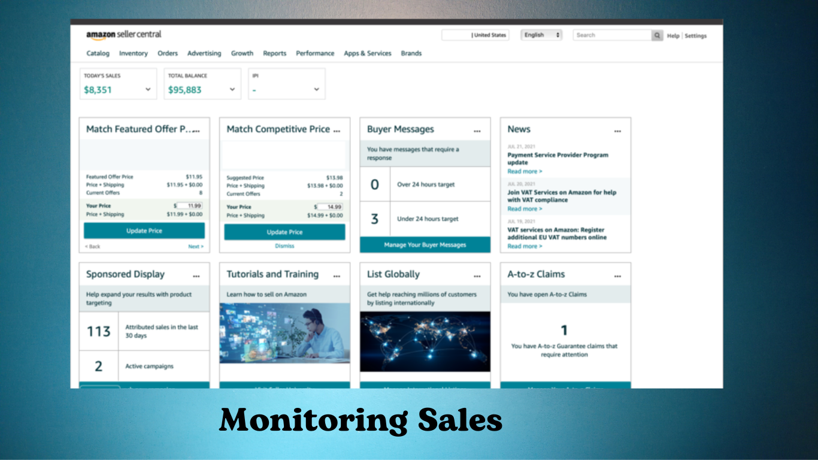Open the Advertising menu
This screenshot has height=460, width=818.
(204, 53)
